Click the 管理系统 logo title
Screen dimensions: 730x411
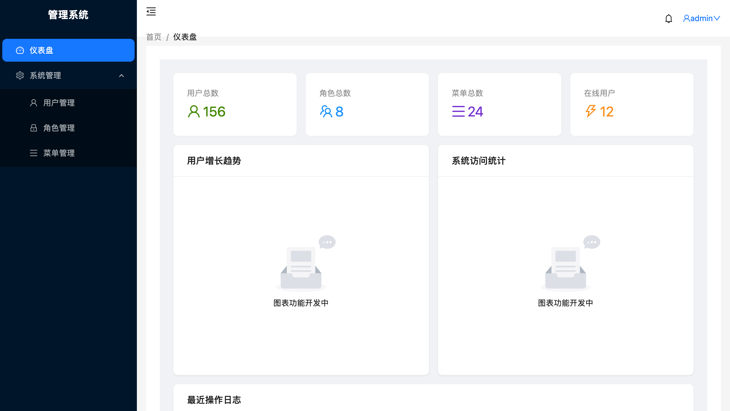click(x=68, y=15)
